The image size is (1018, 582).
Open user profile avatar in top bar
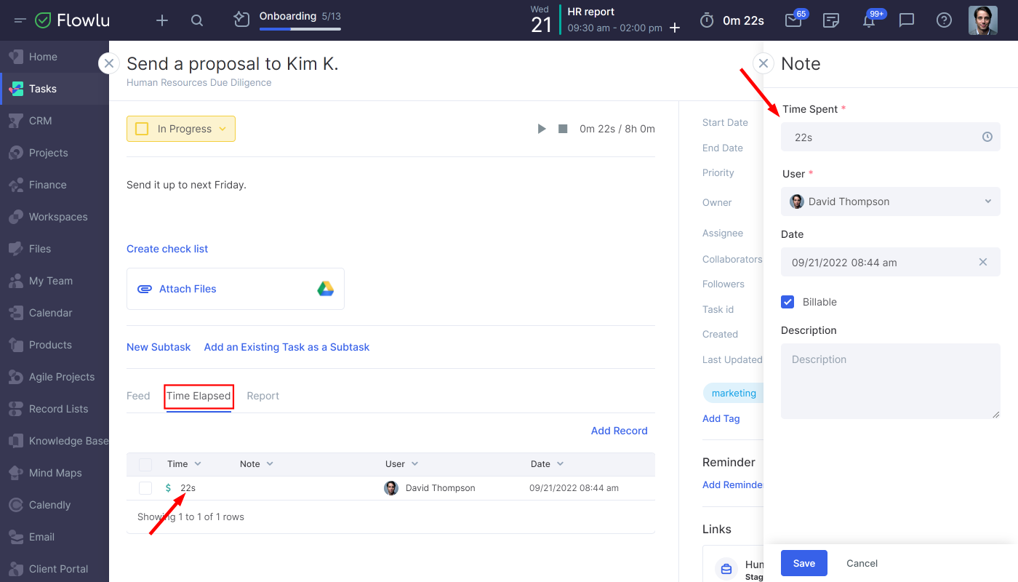983,20
